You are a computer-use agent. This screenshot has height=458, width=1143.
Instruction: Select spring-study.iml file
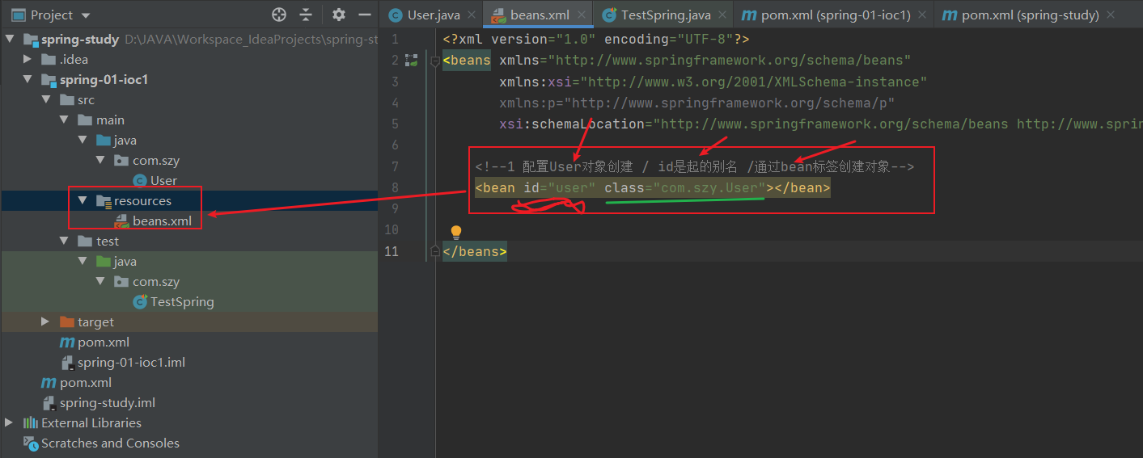tap(108, 403)
